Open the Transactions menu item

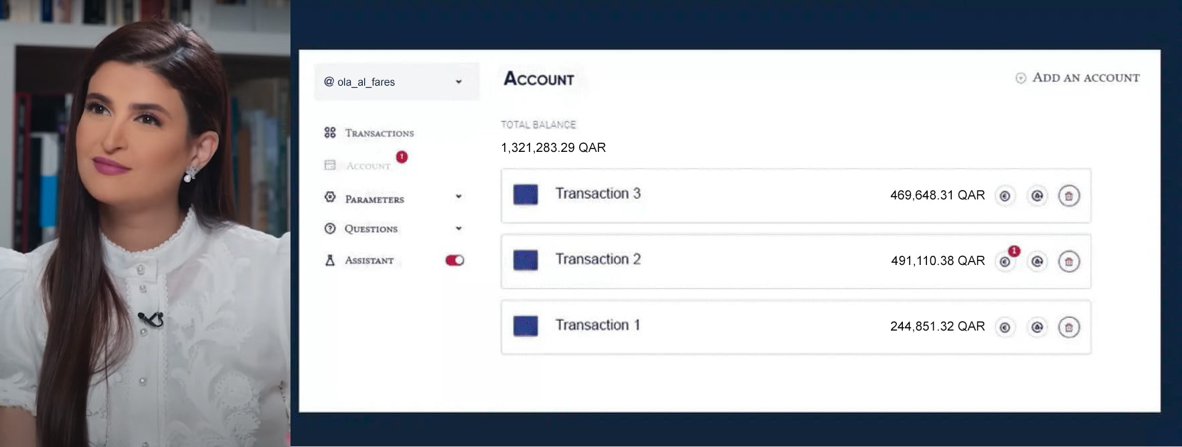[x=379, y=133]
